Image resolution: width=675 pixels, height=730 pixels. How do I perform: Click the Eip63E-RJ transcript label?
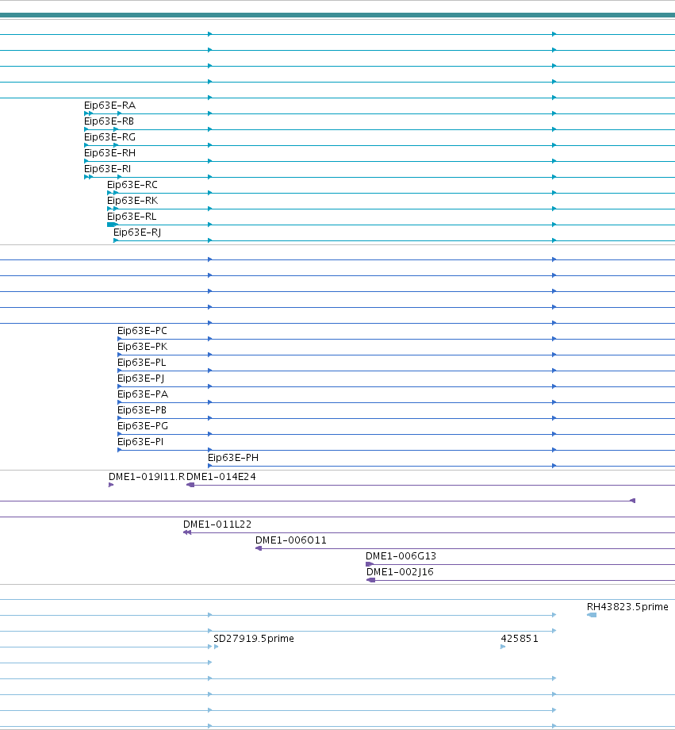(x=137, y=232)
